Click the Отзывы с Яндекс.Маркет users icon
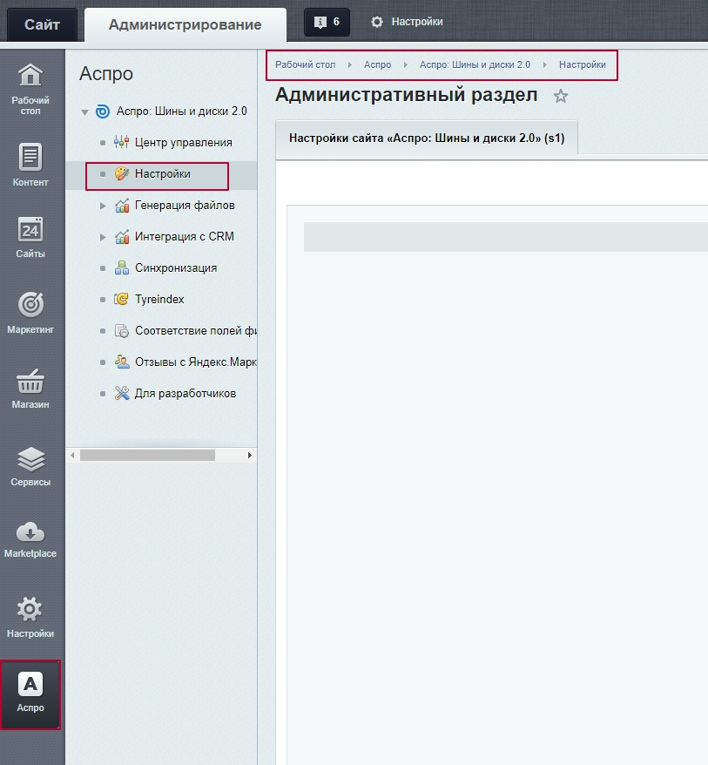708x765 pixels. (x=121, y=362)
